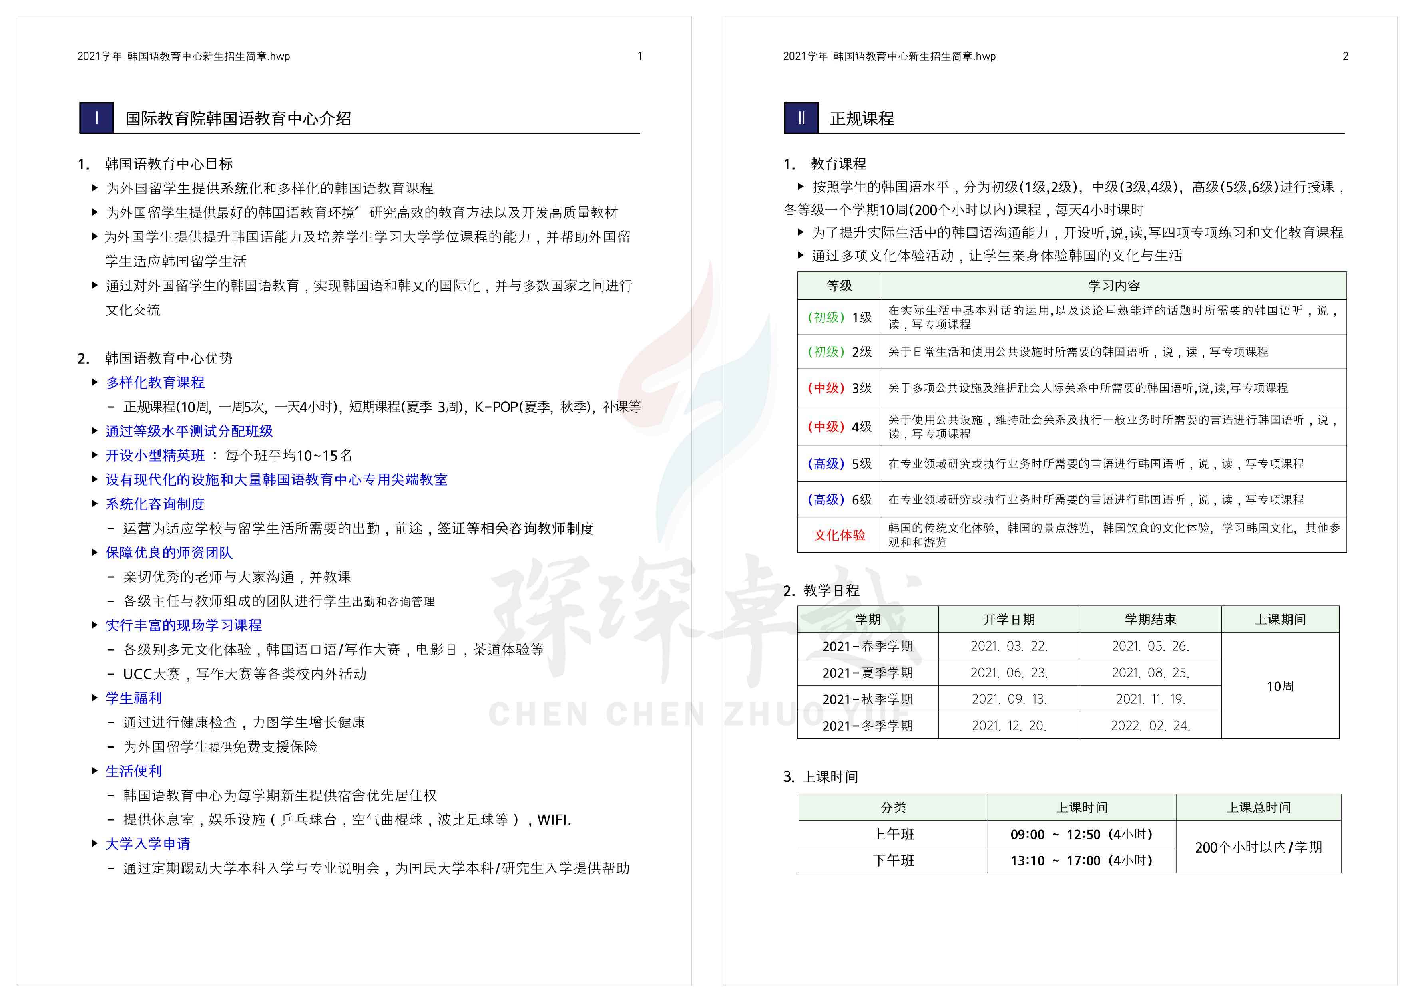Click the table header 上课期间
The width and height of the screenshot is (1412, 998).
click(x=1281, y=619)
